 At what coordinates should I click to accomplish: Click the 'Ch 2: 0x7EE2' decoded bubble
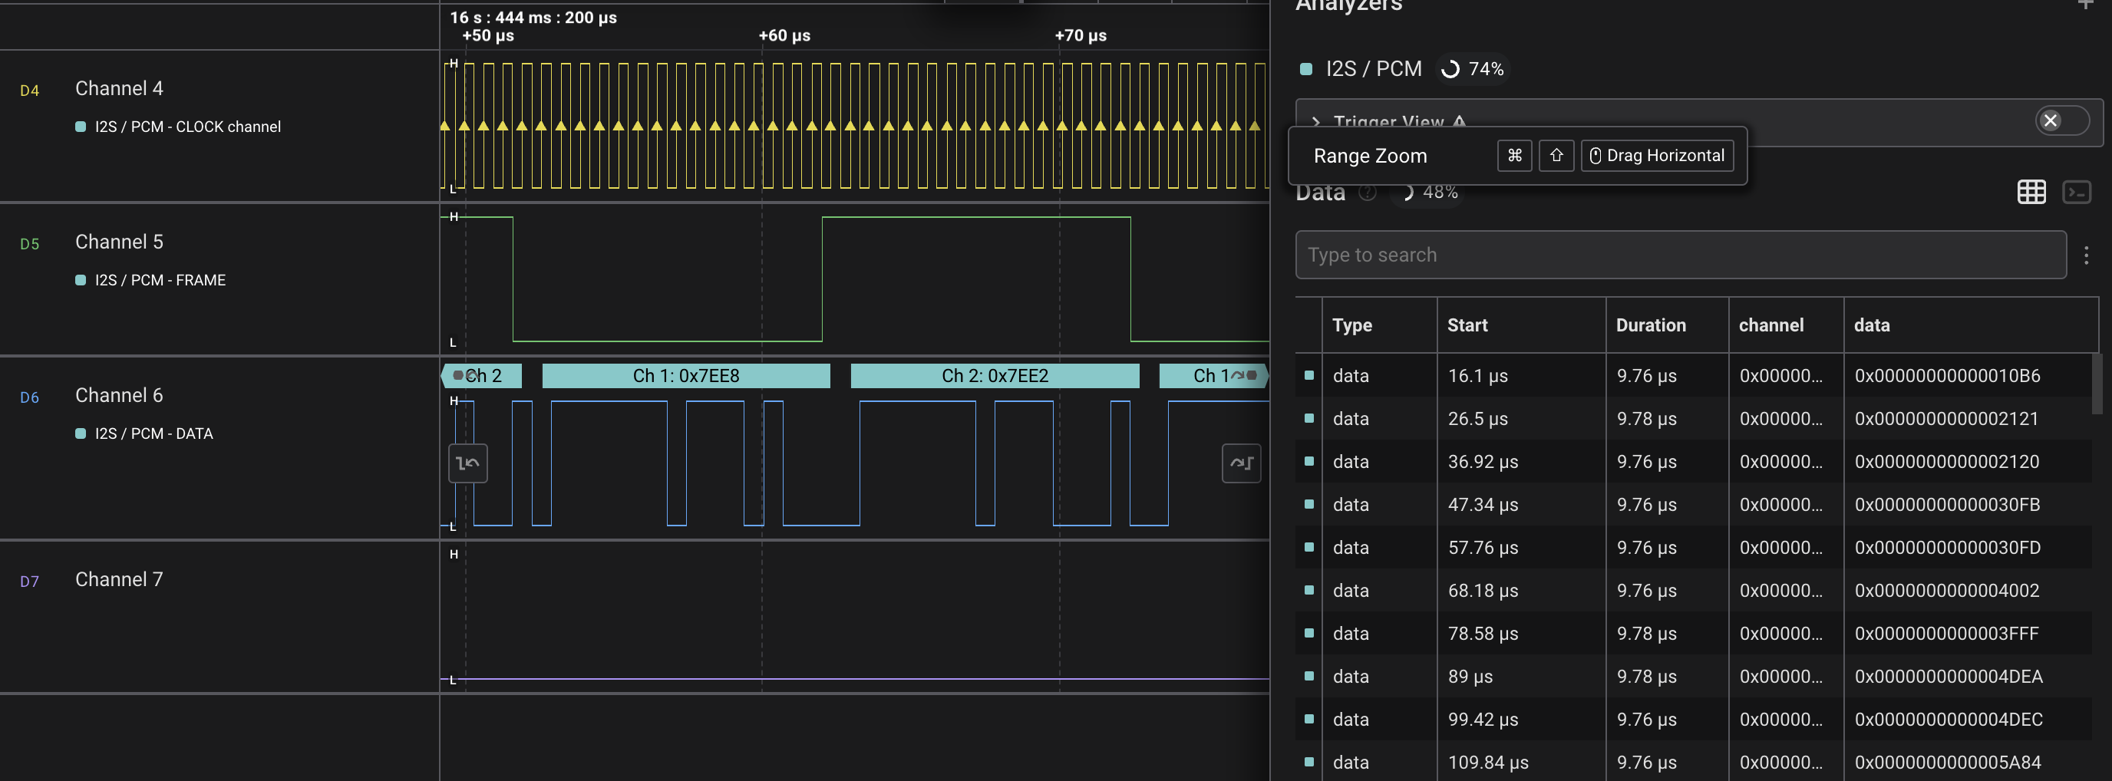pyautogui.click(x=995, y=376)
